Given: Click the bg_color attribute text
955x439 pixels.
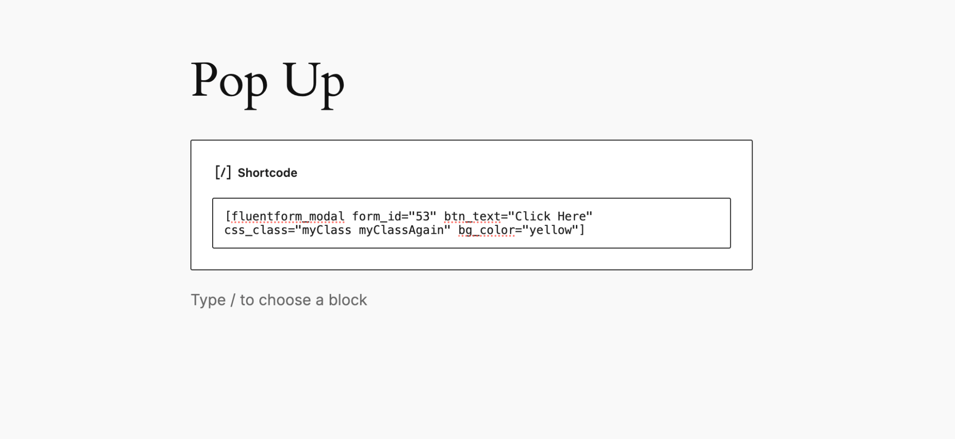Looking at the screenshot, I should pyautogui.click(x=486, y=230).
